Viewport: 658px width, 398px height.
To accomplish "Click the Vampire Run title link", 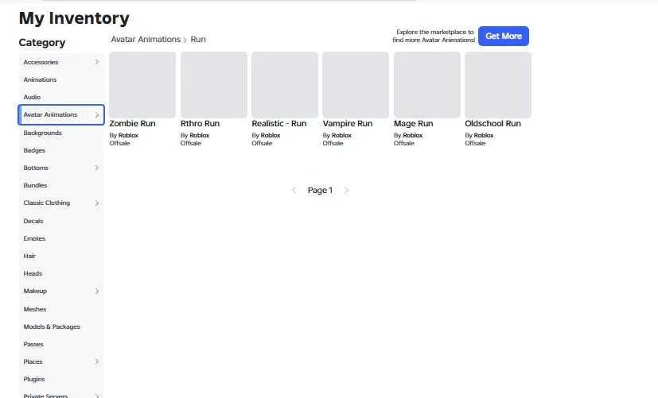I will pos(348,124).
